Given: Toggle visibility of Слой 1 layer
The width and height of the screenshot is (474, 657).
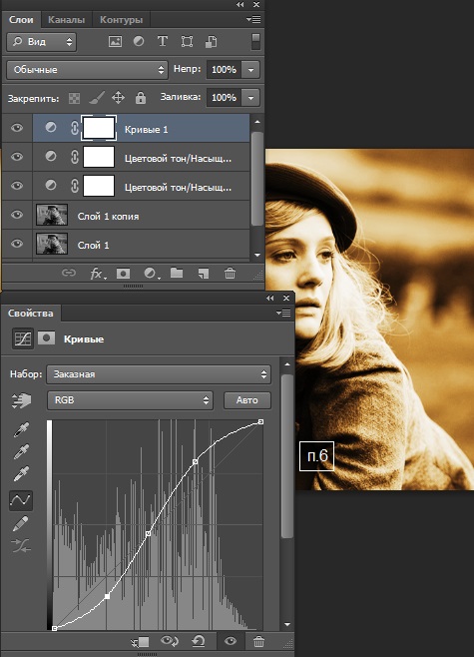Looking at the screenshot, I should coord(17,244).
